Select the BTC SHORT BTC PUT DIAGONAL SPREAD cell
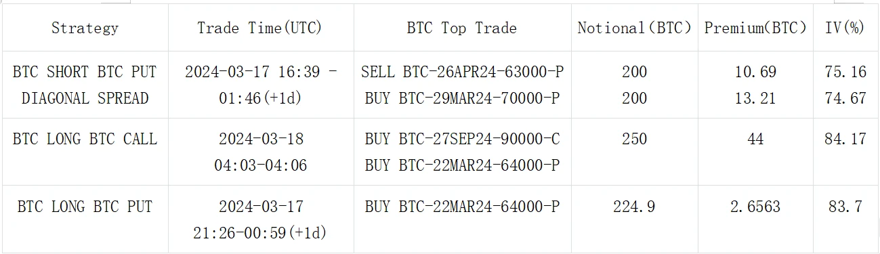 click(x=85, y=85)
